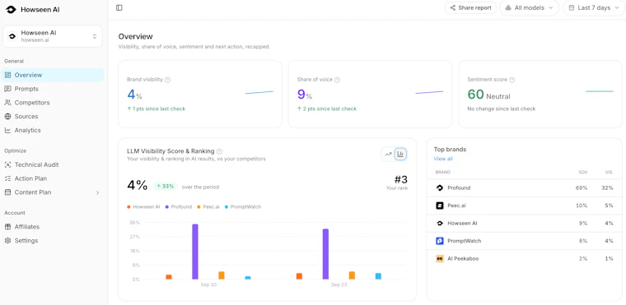Click the purple Profound bar on Sep 23
This screenshot has width=626, height=305.
point(325,254)
